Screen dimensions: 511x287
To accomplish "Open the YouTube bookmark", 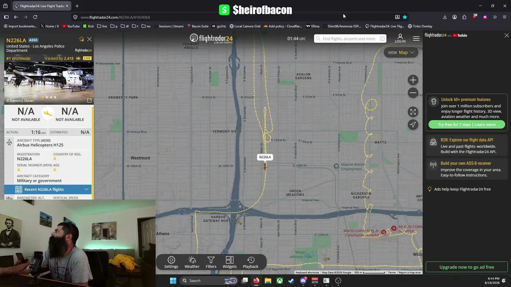I will point(71,26).
